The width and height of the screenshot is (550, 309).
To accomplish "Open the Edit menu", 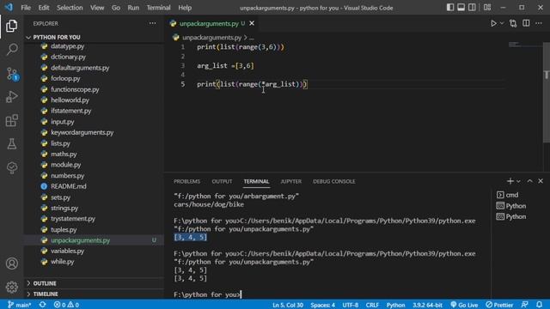I will (x=44, y=8).
